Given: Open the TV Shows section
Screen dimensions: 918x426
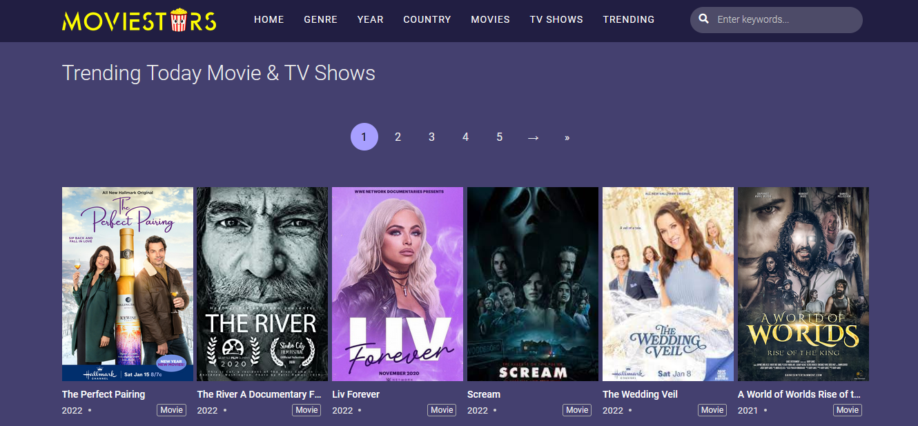Looking at the screenshot, I should (556, 19).
